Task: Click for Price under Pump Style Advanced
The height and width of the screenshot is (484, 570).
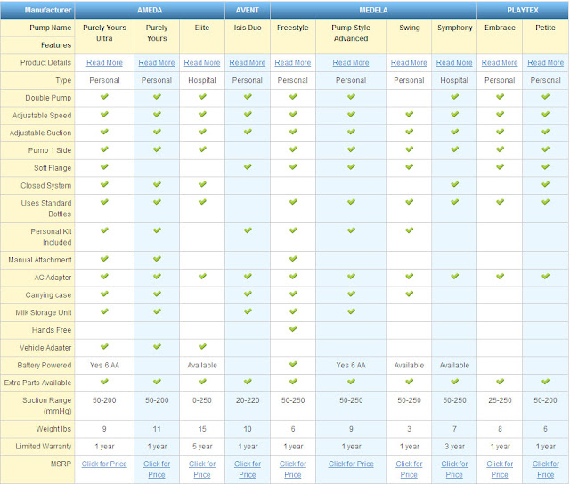Action: coord(351,464)
